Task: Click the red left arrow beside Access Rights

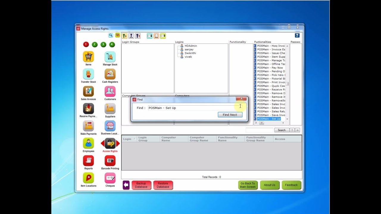Action: 102,144
